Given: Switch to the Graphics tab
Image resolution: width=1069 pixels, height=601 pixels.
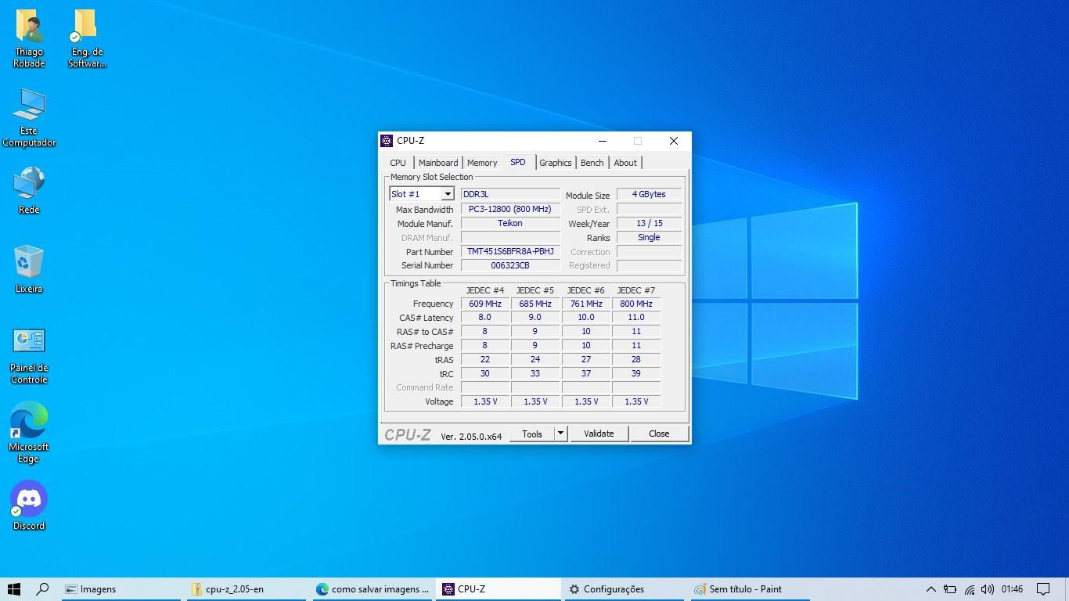Looking at the screenshot, I should click(x=556, y=163).
